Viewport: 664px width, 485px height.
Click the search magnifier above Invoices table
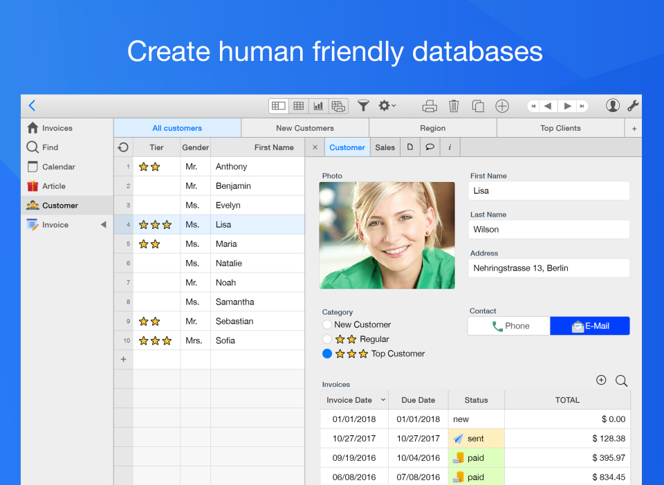621,381
